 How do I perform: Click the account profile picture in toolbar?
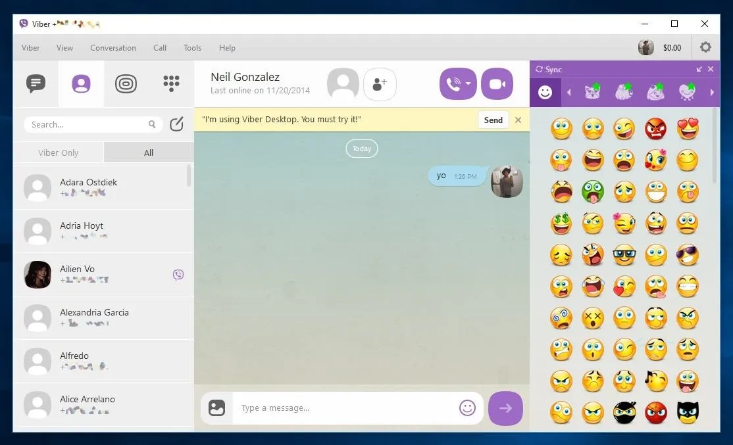pos(646,47)
